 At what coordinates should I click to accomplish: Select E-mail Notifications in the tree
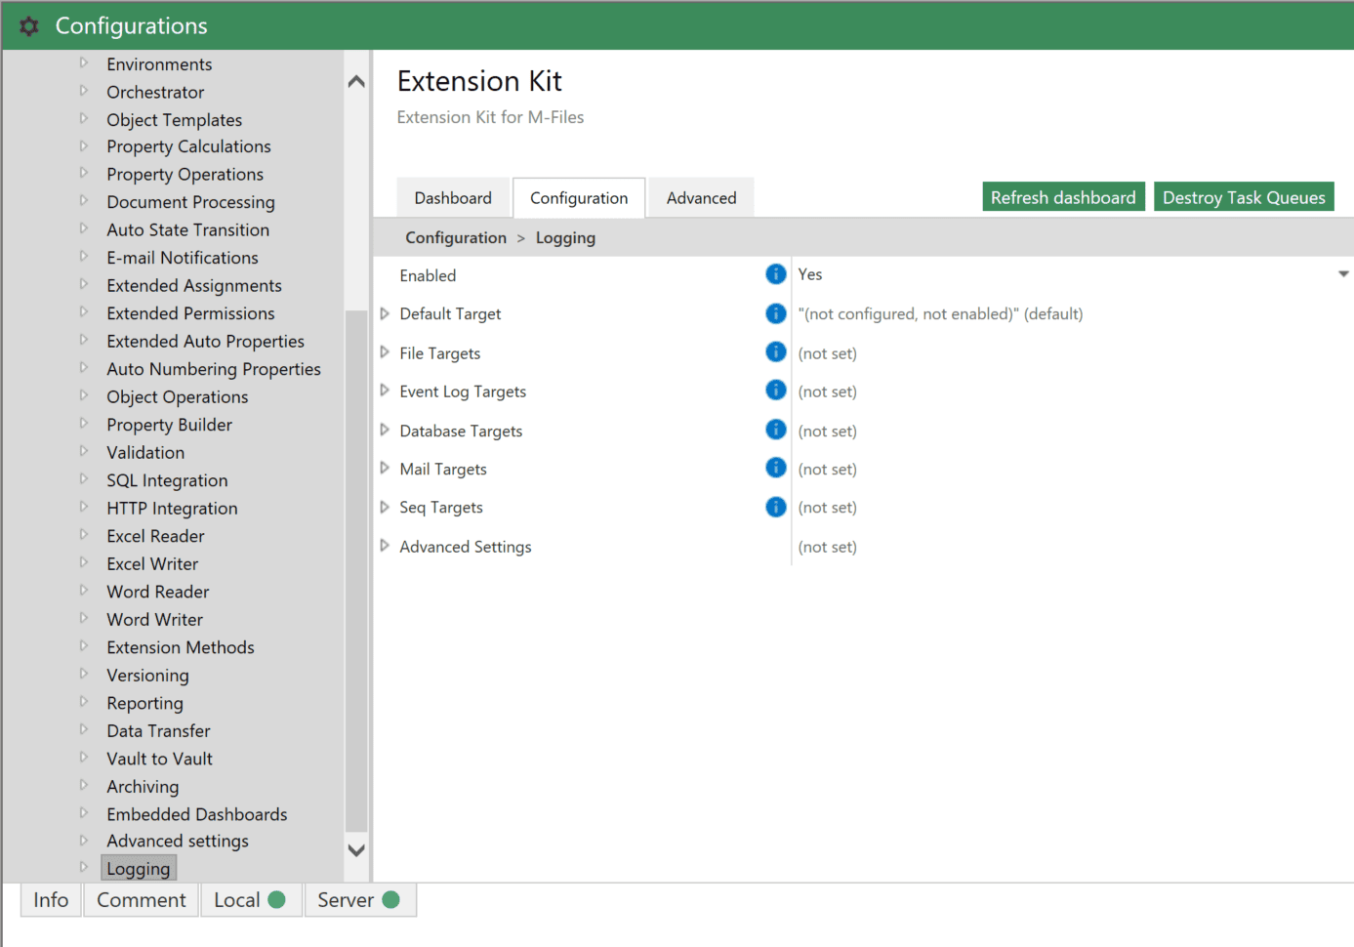tap(183, 258)
